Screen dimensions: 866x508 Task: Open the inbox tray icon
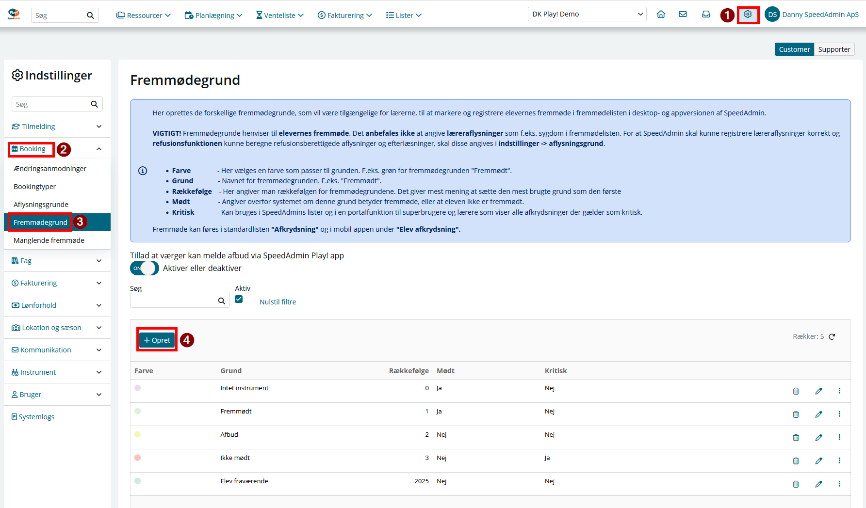706,15
